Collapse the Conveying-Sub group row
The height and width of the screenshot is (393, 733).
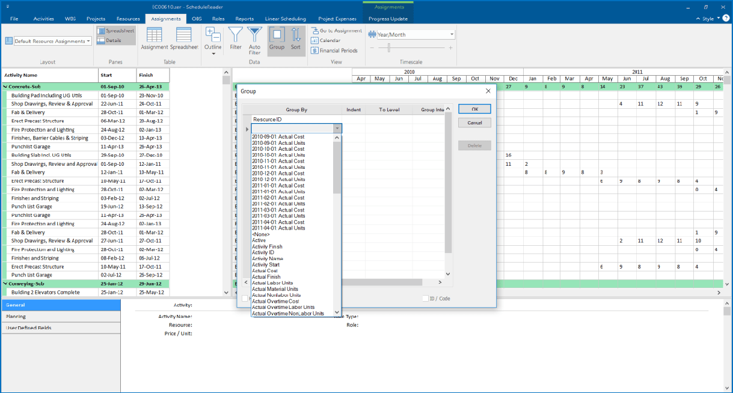(5, 284)
